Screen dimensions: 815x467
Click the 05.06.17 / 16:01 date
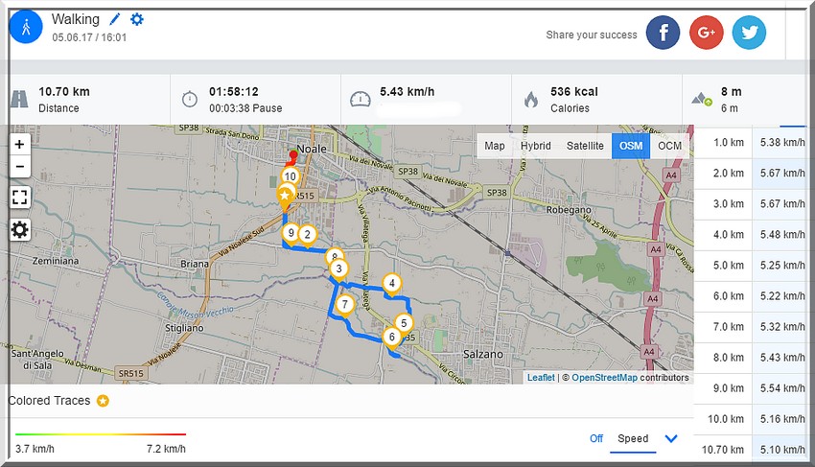tap(89, 37)
